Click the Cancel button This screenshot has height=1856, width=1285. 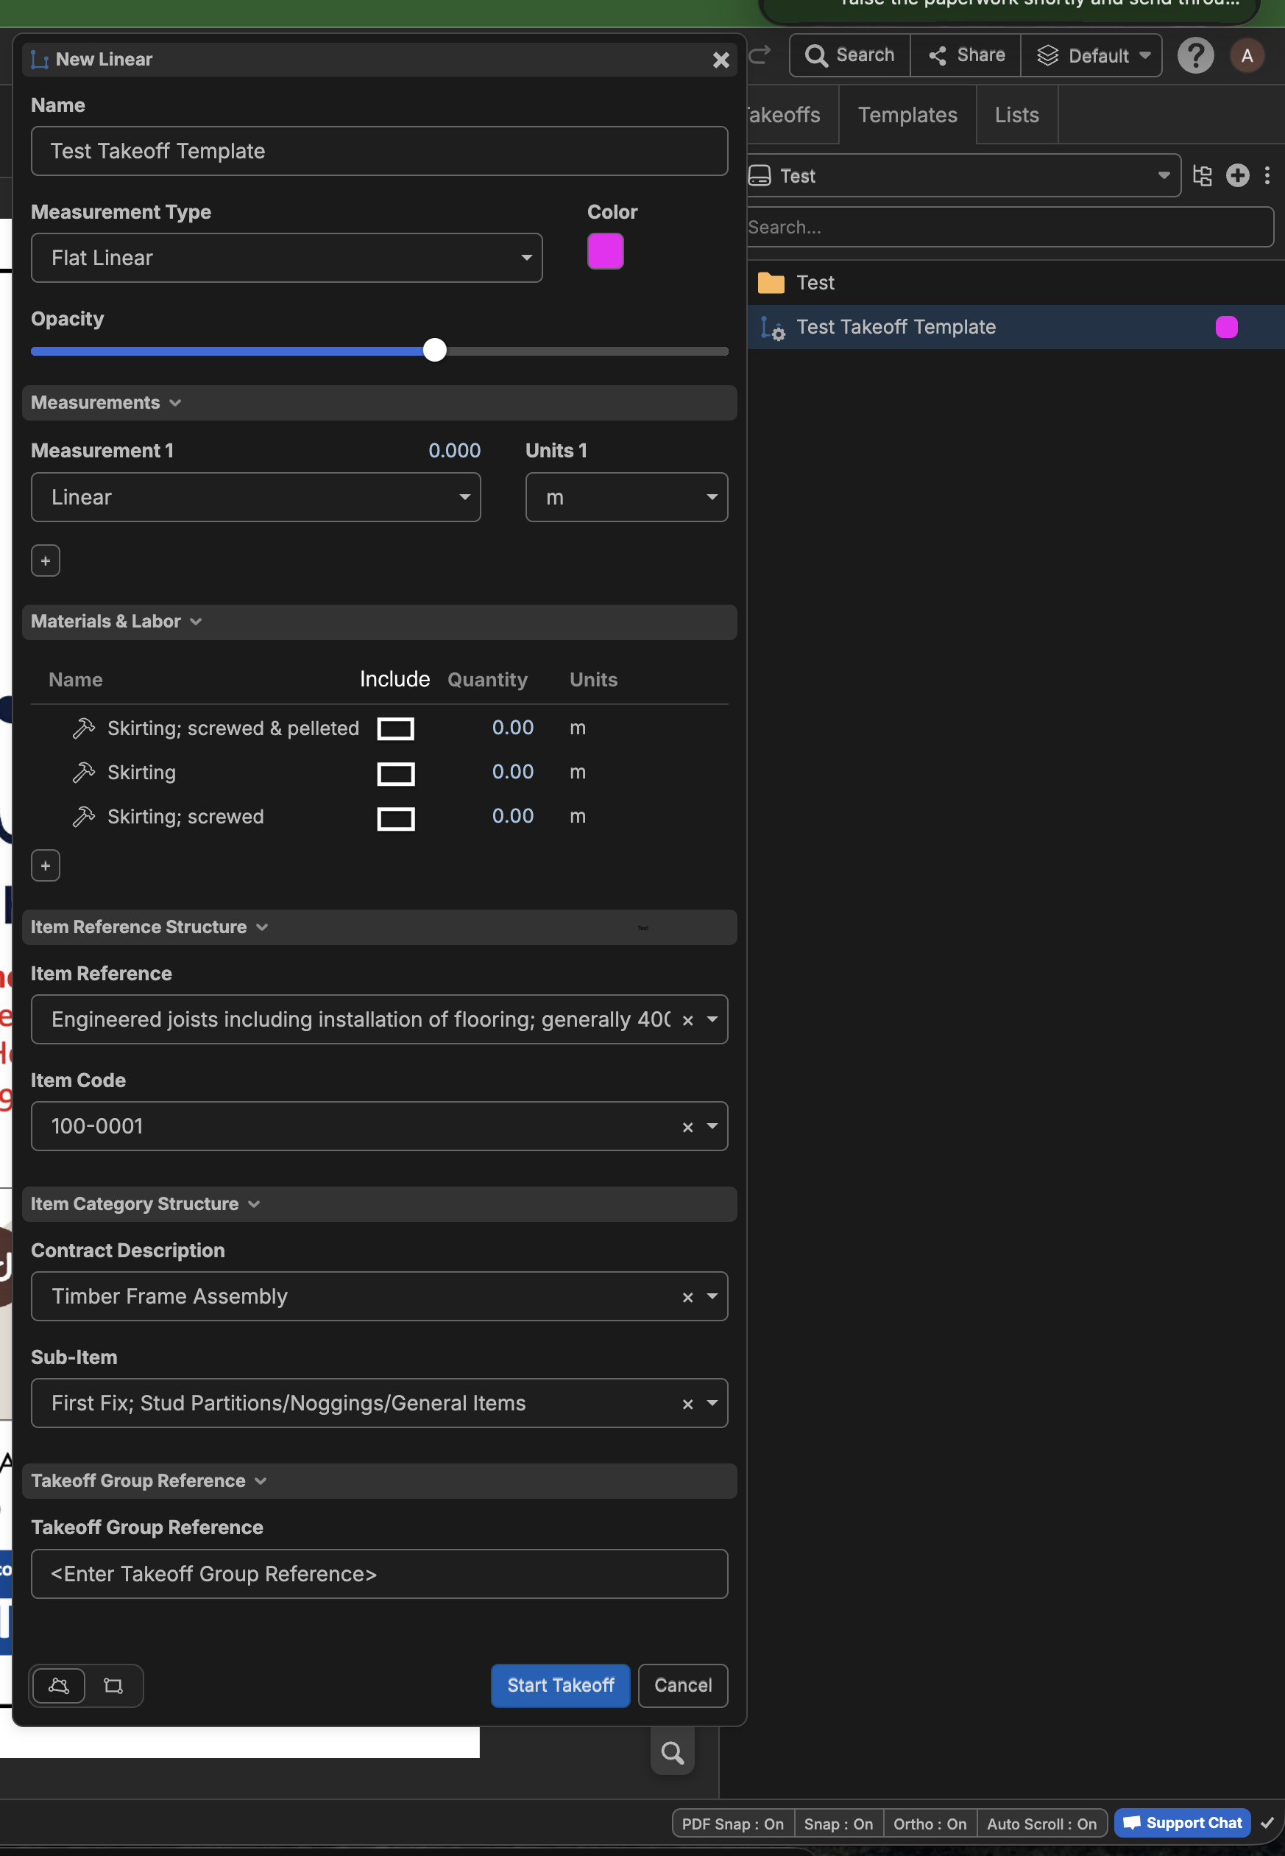682,1685
